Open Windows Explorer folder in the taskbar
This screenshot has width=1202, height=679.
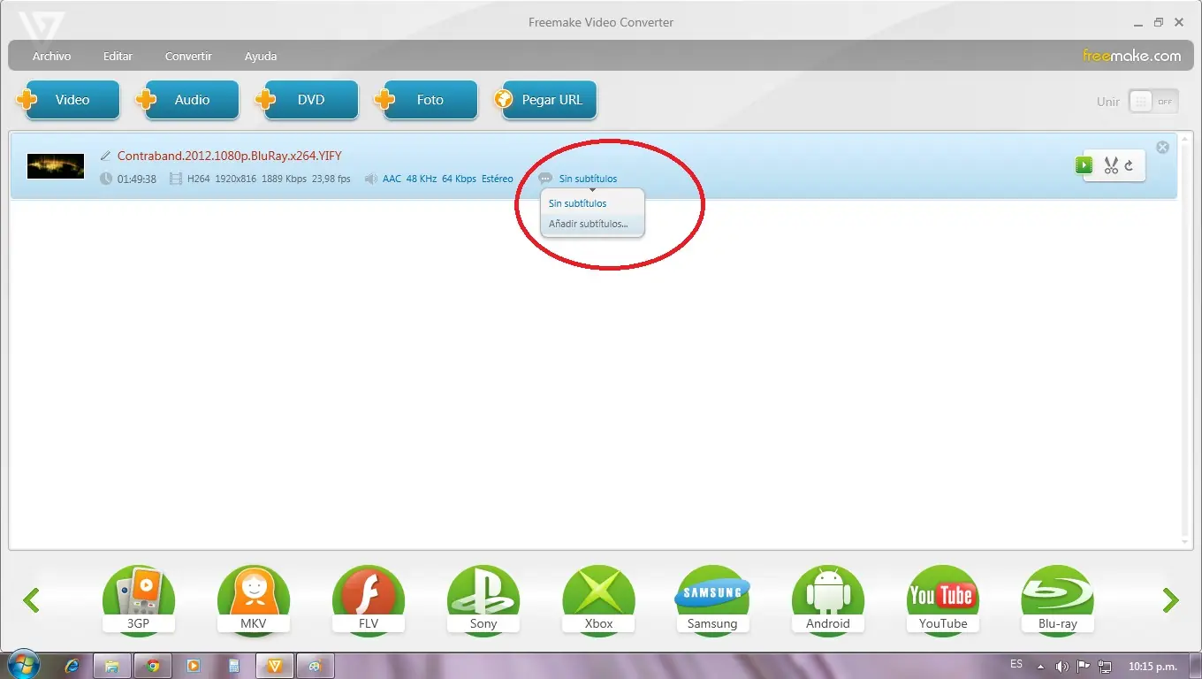pyautogui.click(x=112, y=666)
